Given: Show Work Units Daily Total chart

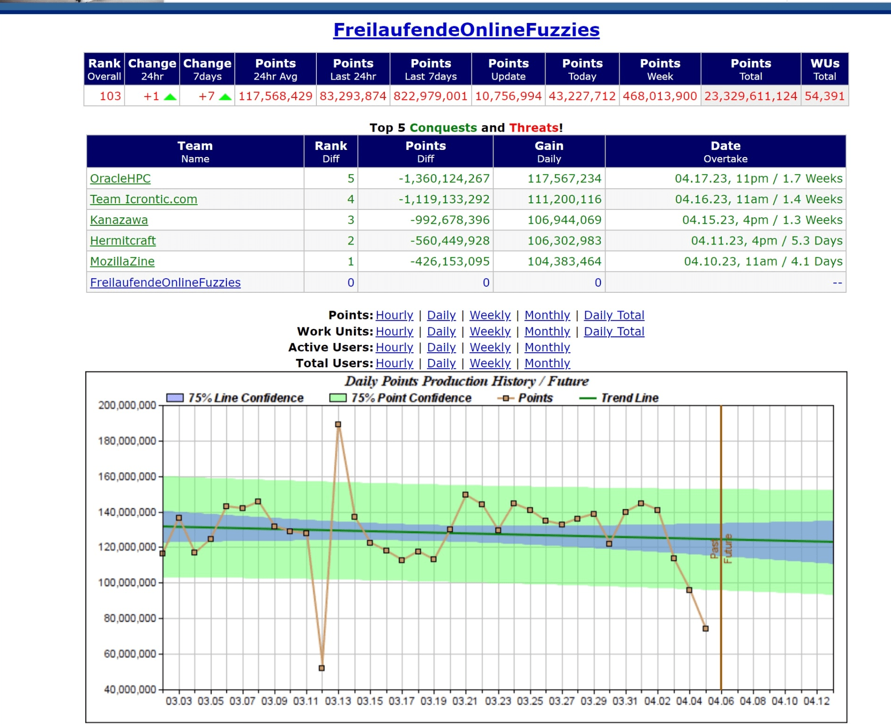Looking at the screenshot, I should [614, 331].
